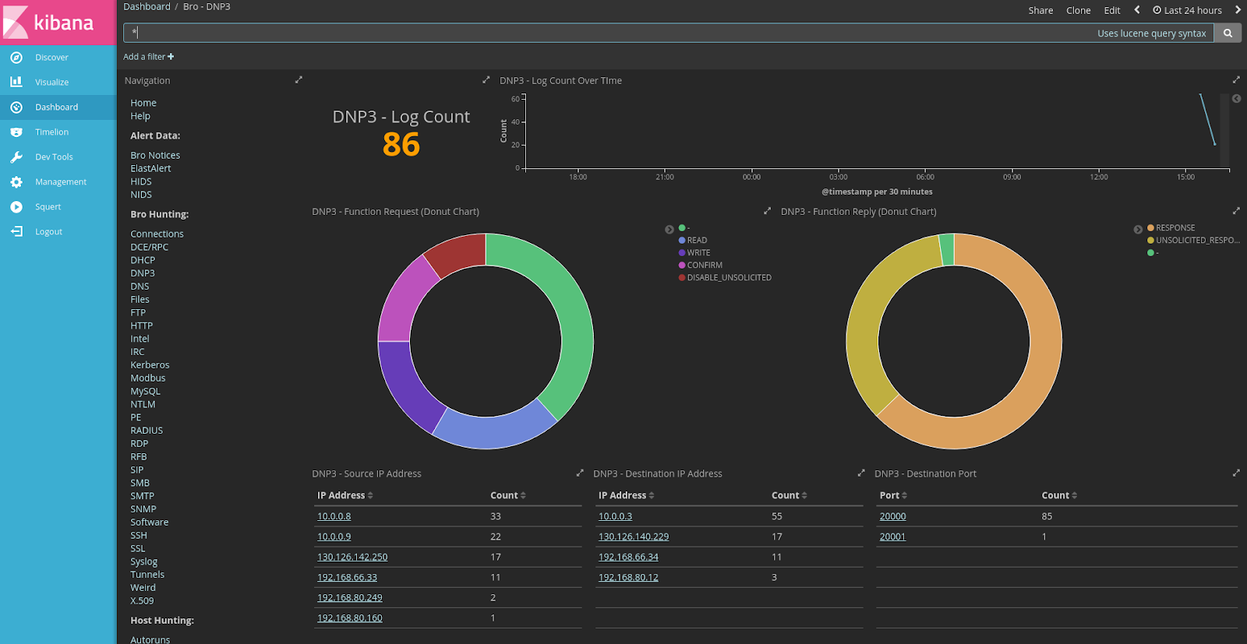Click WRITE legend color dot
The width and height of the screenshot is (1247, 644).
(682, 253)
